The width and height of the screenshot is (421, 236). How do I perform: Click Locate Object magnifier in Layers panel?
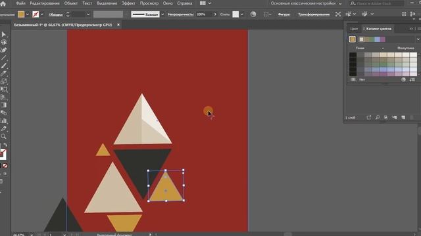(377, 117)
